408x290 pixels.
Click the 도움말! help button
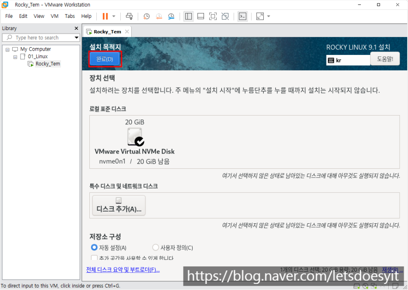coord(385,59)
